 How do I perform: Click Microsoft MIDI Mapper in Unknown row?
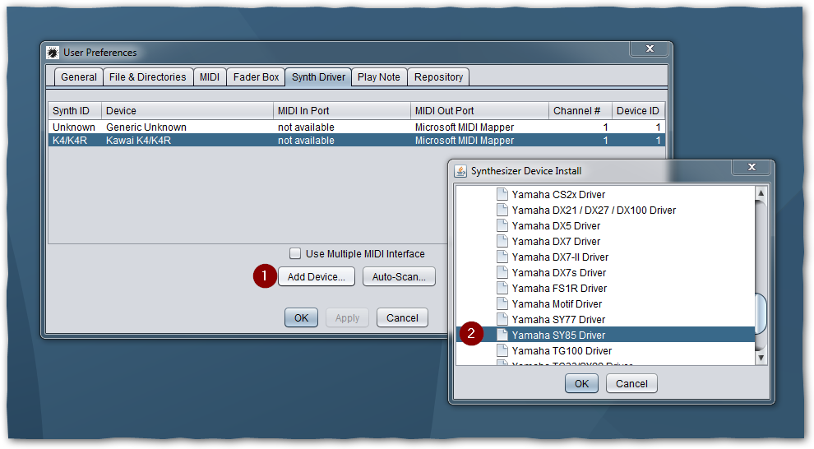pyautogui.click(x=464, y=127)
